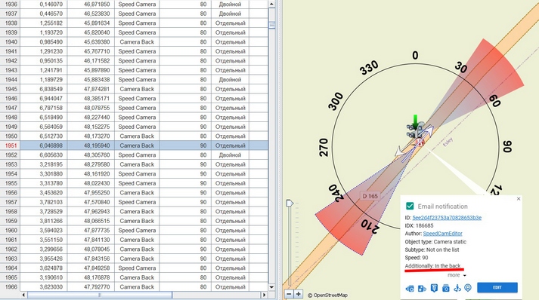Click the street view person icon
The width and height of the screenshot is (539, 300).
pyautogui.click(x=457, y=288)
